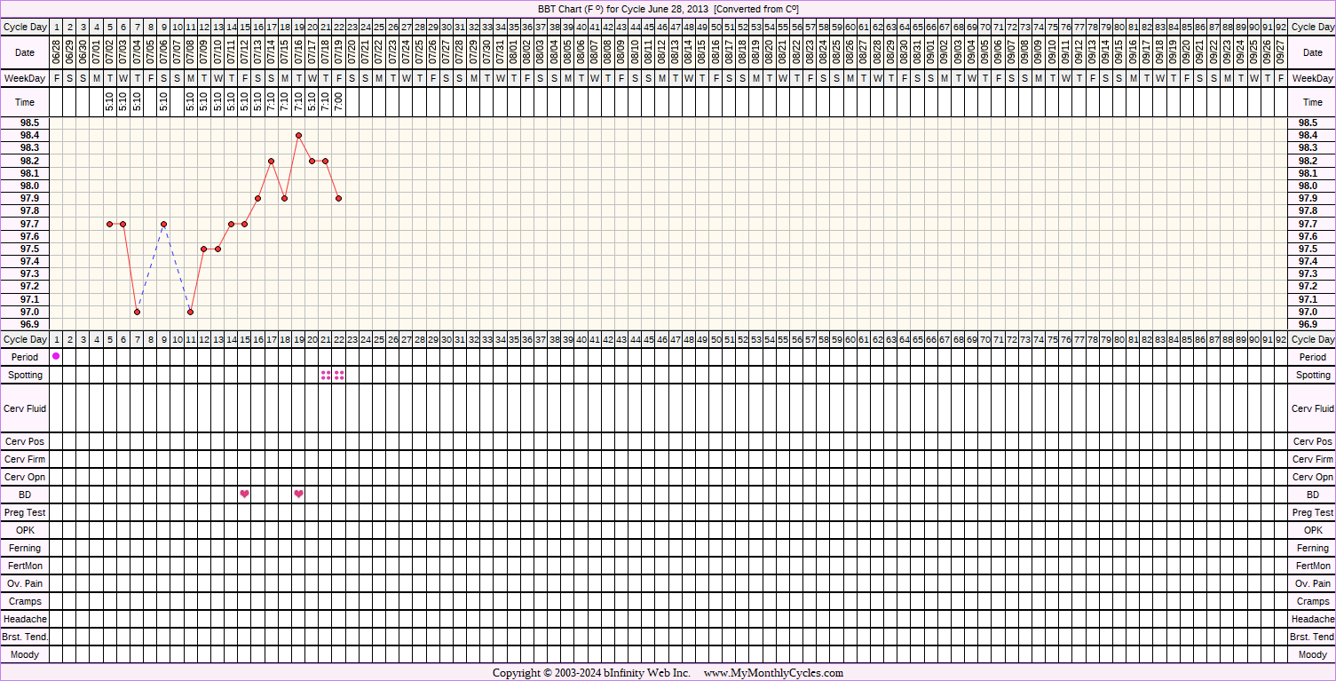Open the www.MyMonthlyCycles.com footer link
Screen dimensions: 1336x681
772,673
